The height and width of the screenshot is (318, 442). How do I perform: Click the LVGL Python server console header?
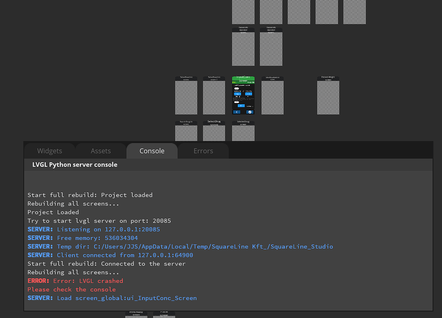75,165
